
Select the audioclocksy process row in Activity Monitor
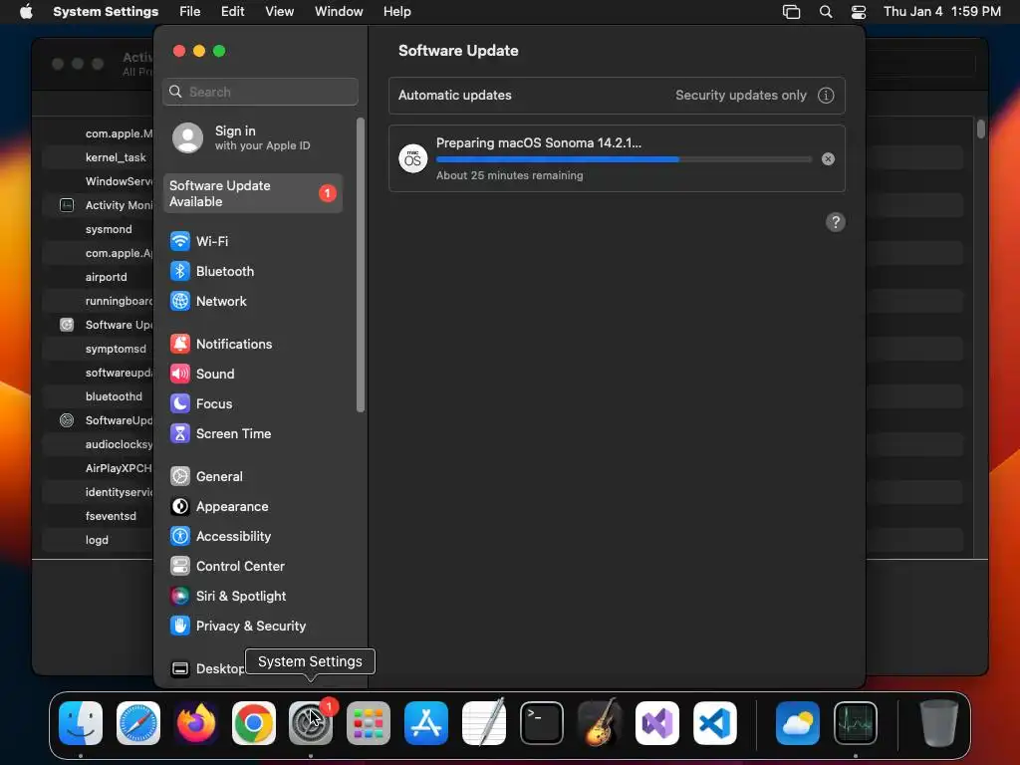coord(98,444)
